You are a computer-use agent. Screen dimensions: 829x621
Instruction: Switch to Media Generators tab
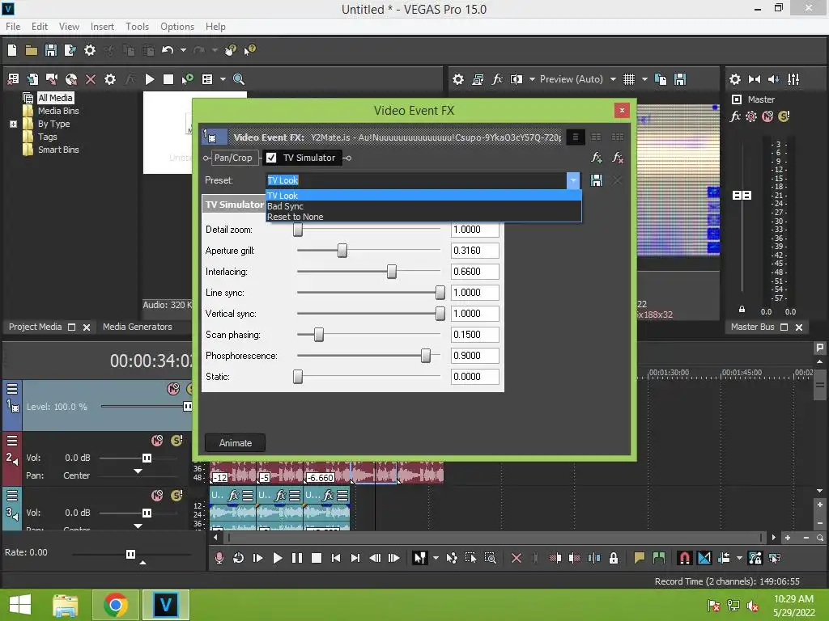point(138,327)
